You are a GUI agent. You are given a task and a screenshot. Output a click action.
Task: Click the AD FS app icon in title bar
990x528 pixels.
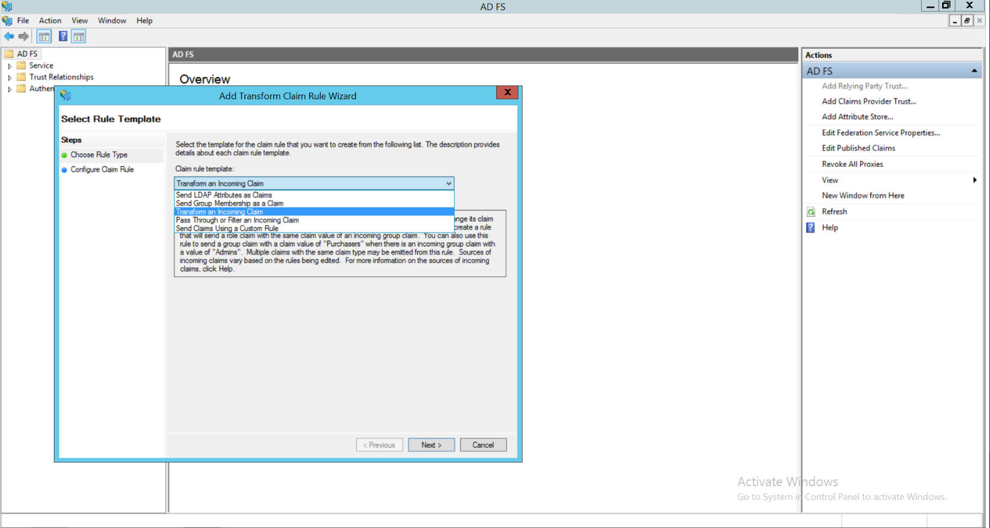coord(7,6)
